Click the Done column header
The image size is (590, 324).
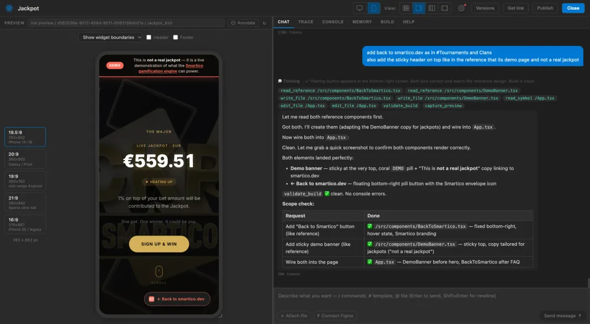coord(449,216)
